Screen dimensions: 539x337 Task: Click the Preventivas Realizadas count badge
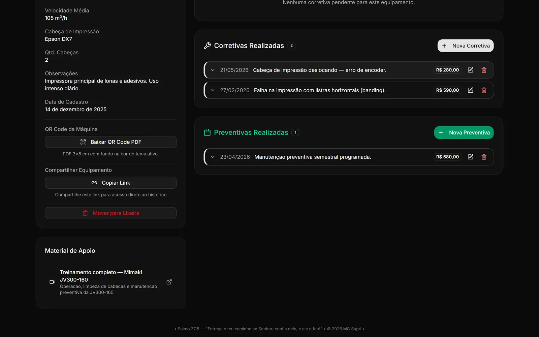(x=295, y=132)
